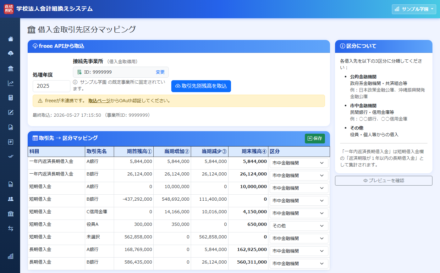Open the サンプル学園 account dropdown
Viewport: 440px width, 273px height.
pyautogui.click(x=414, y=9)
